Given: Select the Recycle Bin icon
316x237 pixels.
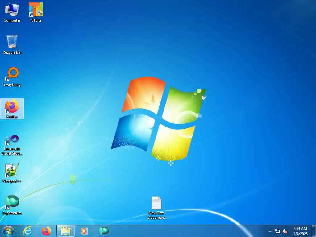Looking at the screenshot, I should pos(12,44).
